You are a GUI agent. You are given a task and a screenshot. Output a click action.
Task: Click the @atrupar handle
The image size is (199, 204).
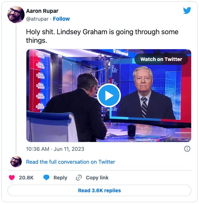click(37, 19)
